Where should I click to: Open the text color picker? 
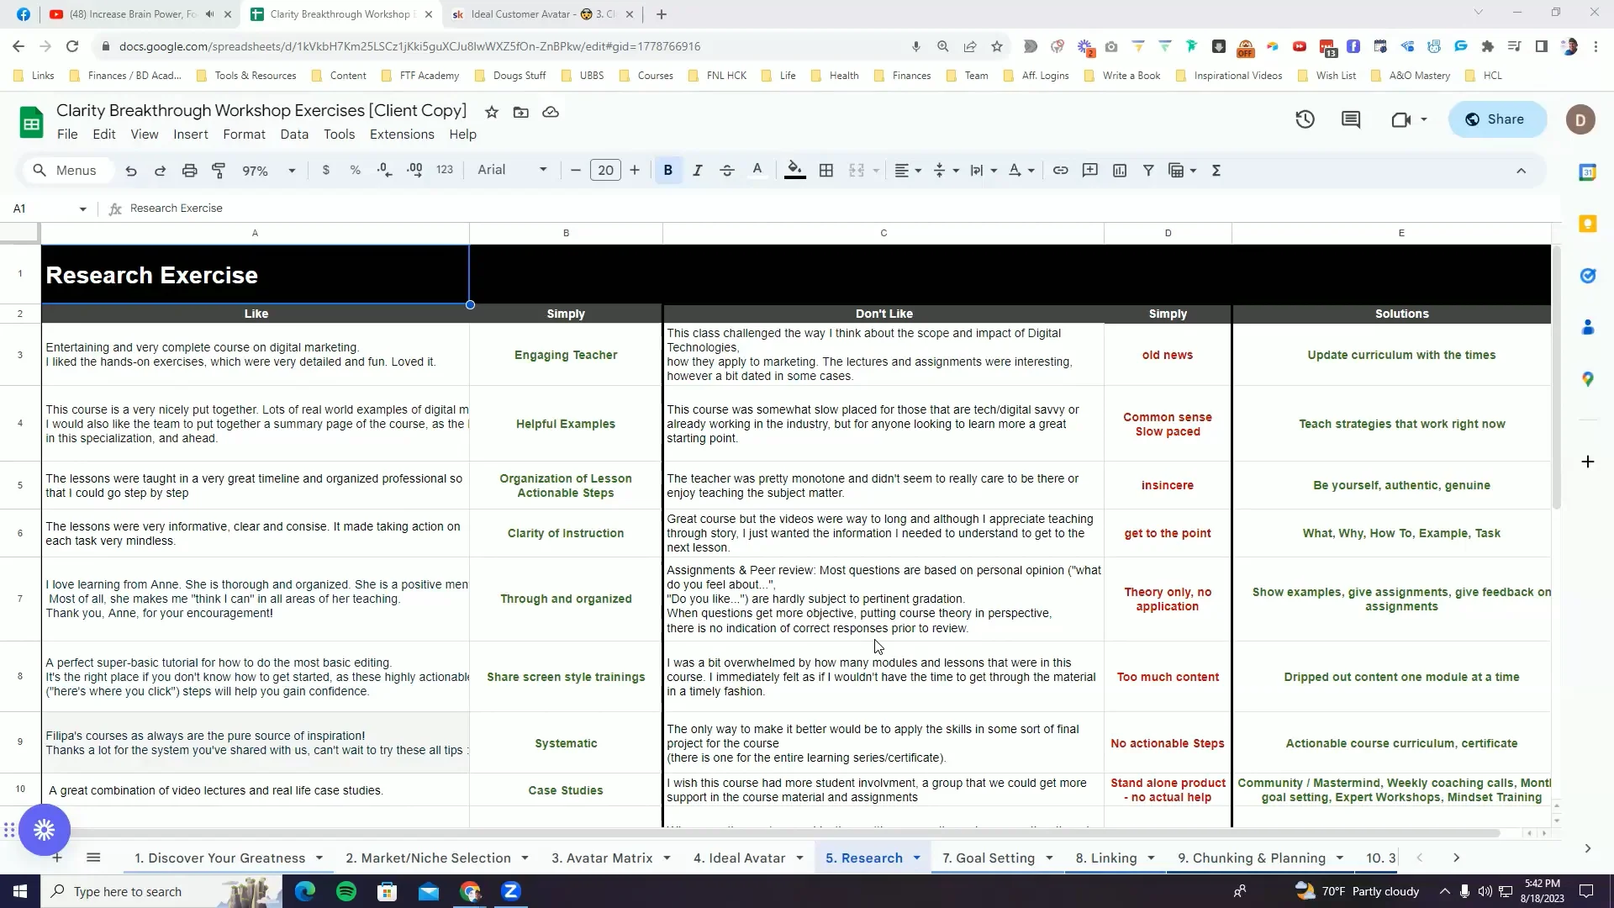click(757, 171)
